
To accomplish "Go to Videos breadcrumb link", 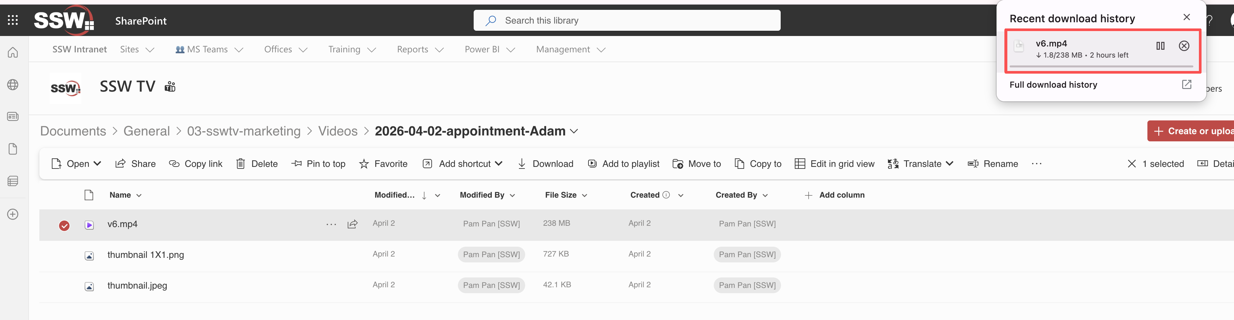I will pos(338,131).
